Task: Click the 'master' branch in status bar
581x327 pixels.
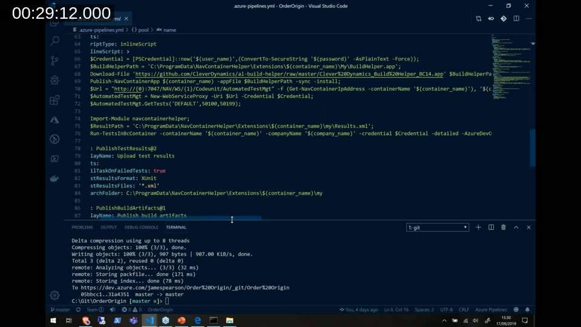Action: (60, 309)
